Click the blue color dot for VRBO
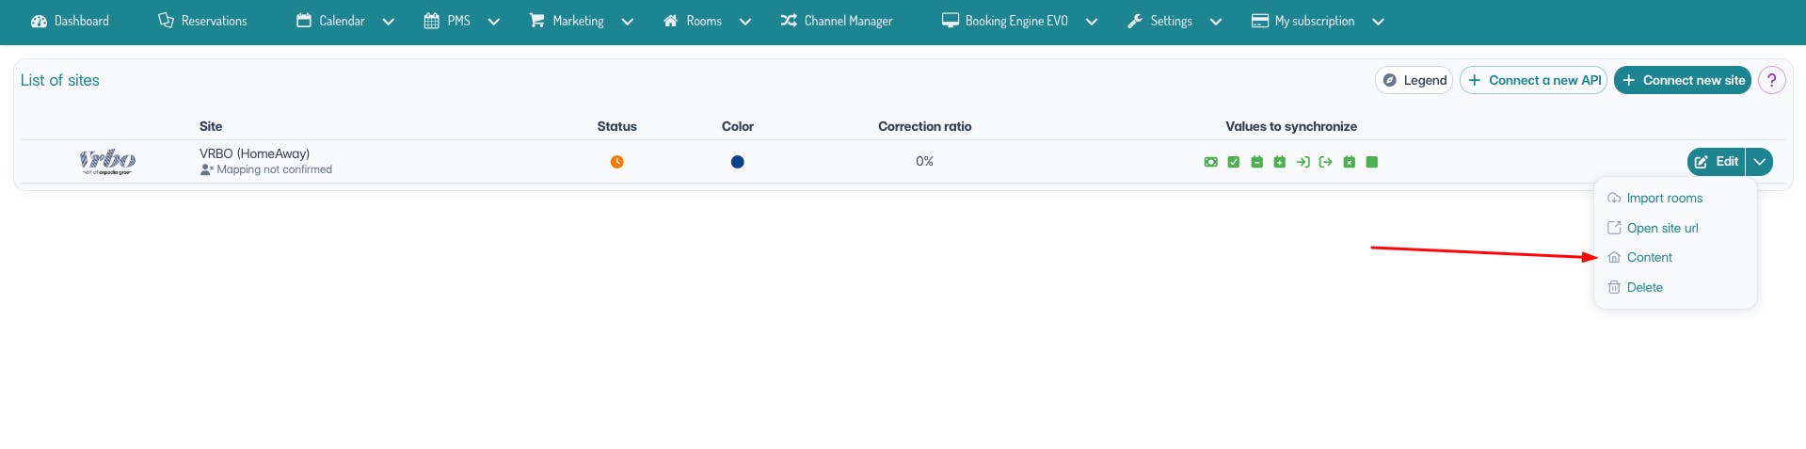The width and height of the screenshot is (1806, 449). tap(737, 162)
